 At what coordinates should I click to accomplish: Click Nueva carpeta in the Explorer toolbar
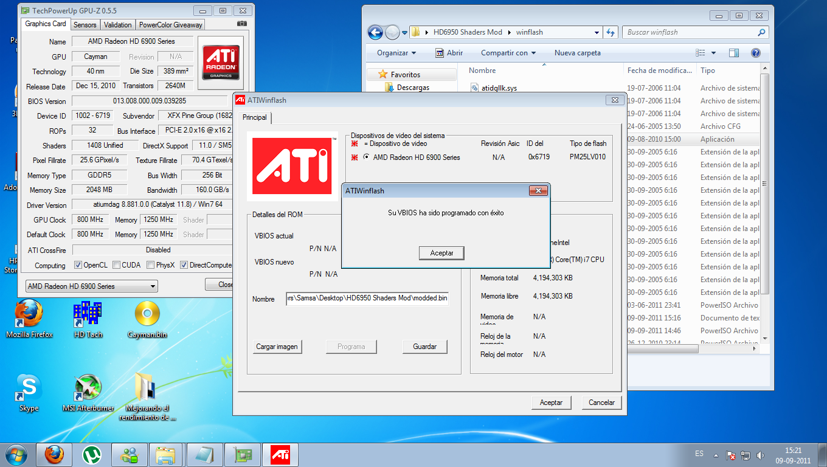click(578, 53)
